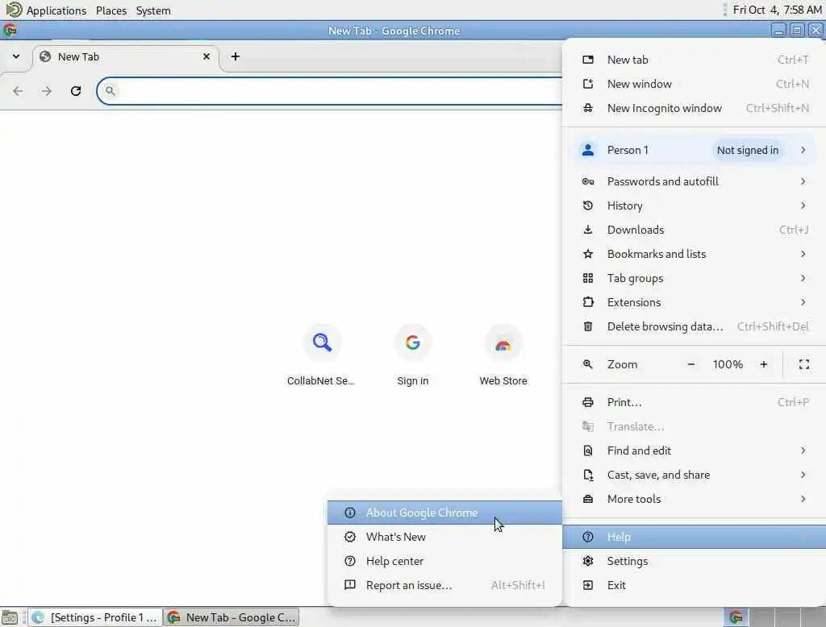Click the Incognito window icon

click(588, 108)
